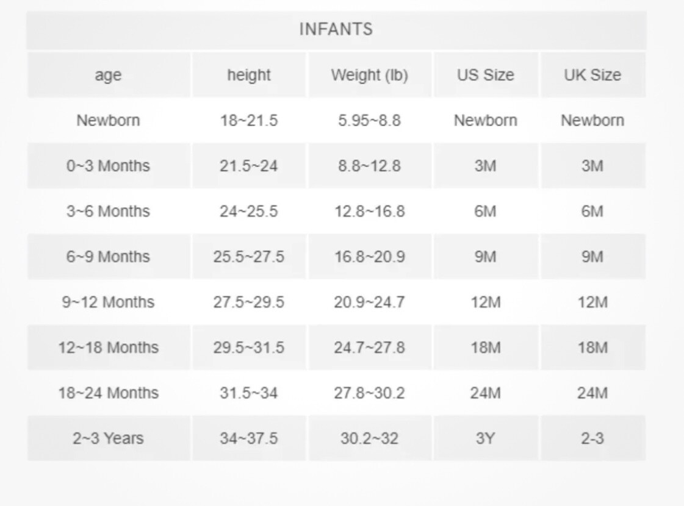Click the 18~21.5 height value

(x=249, y=120)
